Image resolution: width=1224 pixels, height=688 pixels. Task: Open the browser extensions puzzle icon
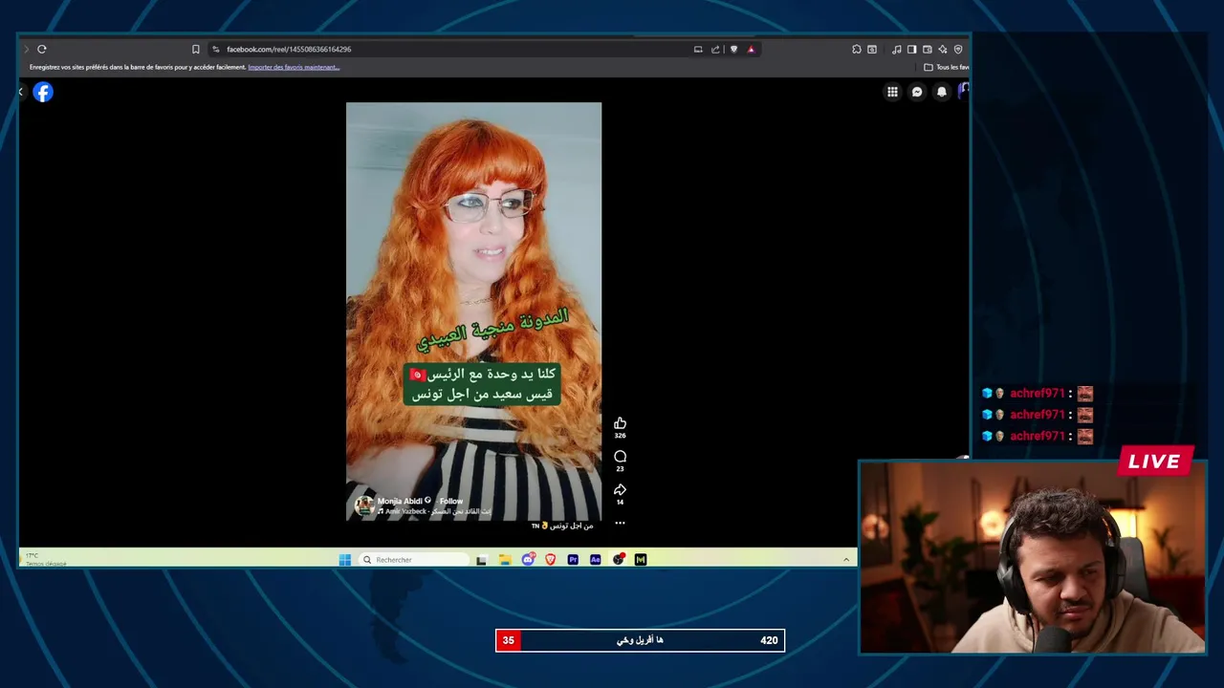(x=857, y=49)
